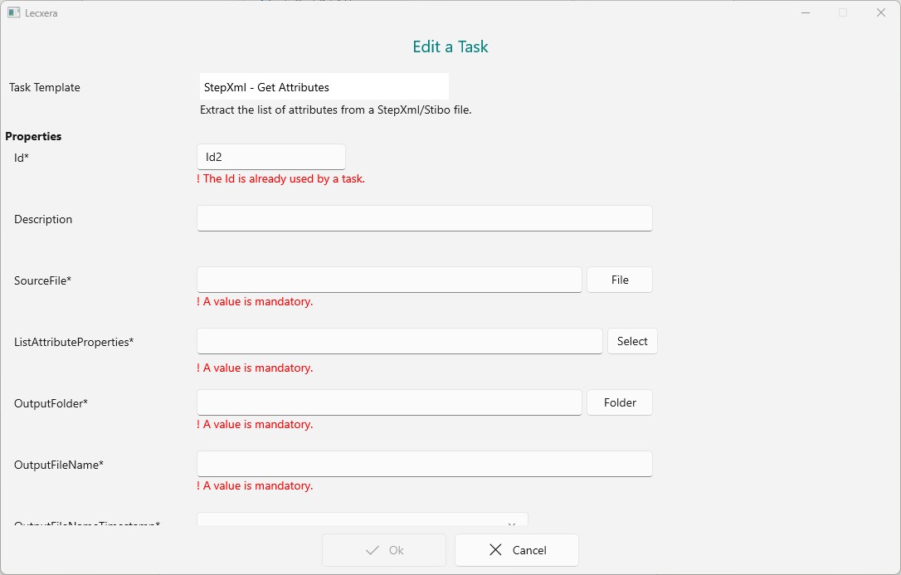Click into the SourceFile input box
Image resolution: width=901 pixels, height=575 pixels.
click(x=389, y=280)
